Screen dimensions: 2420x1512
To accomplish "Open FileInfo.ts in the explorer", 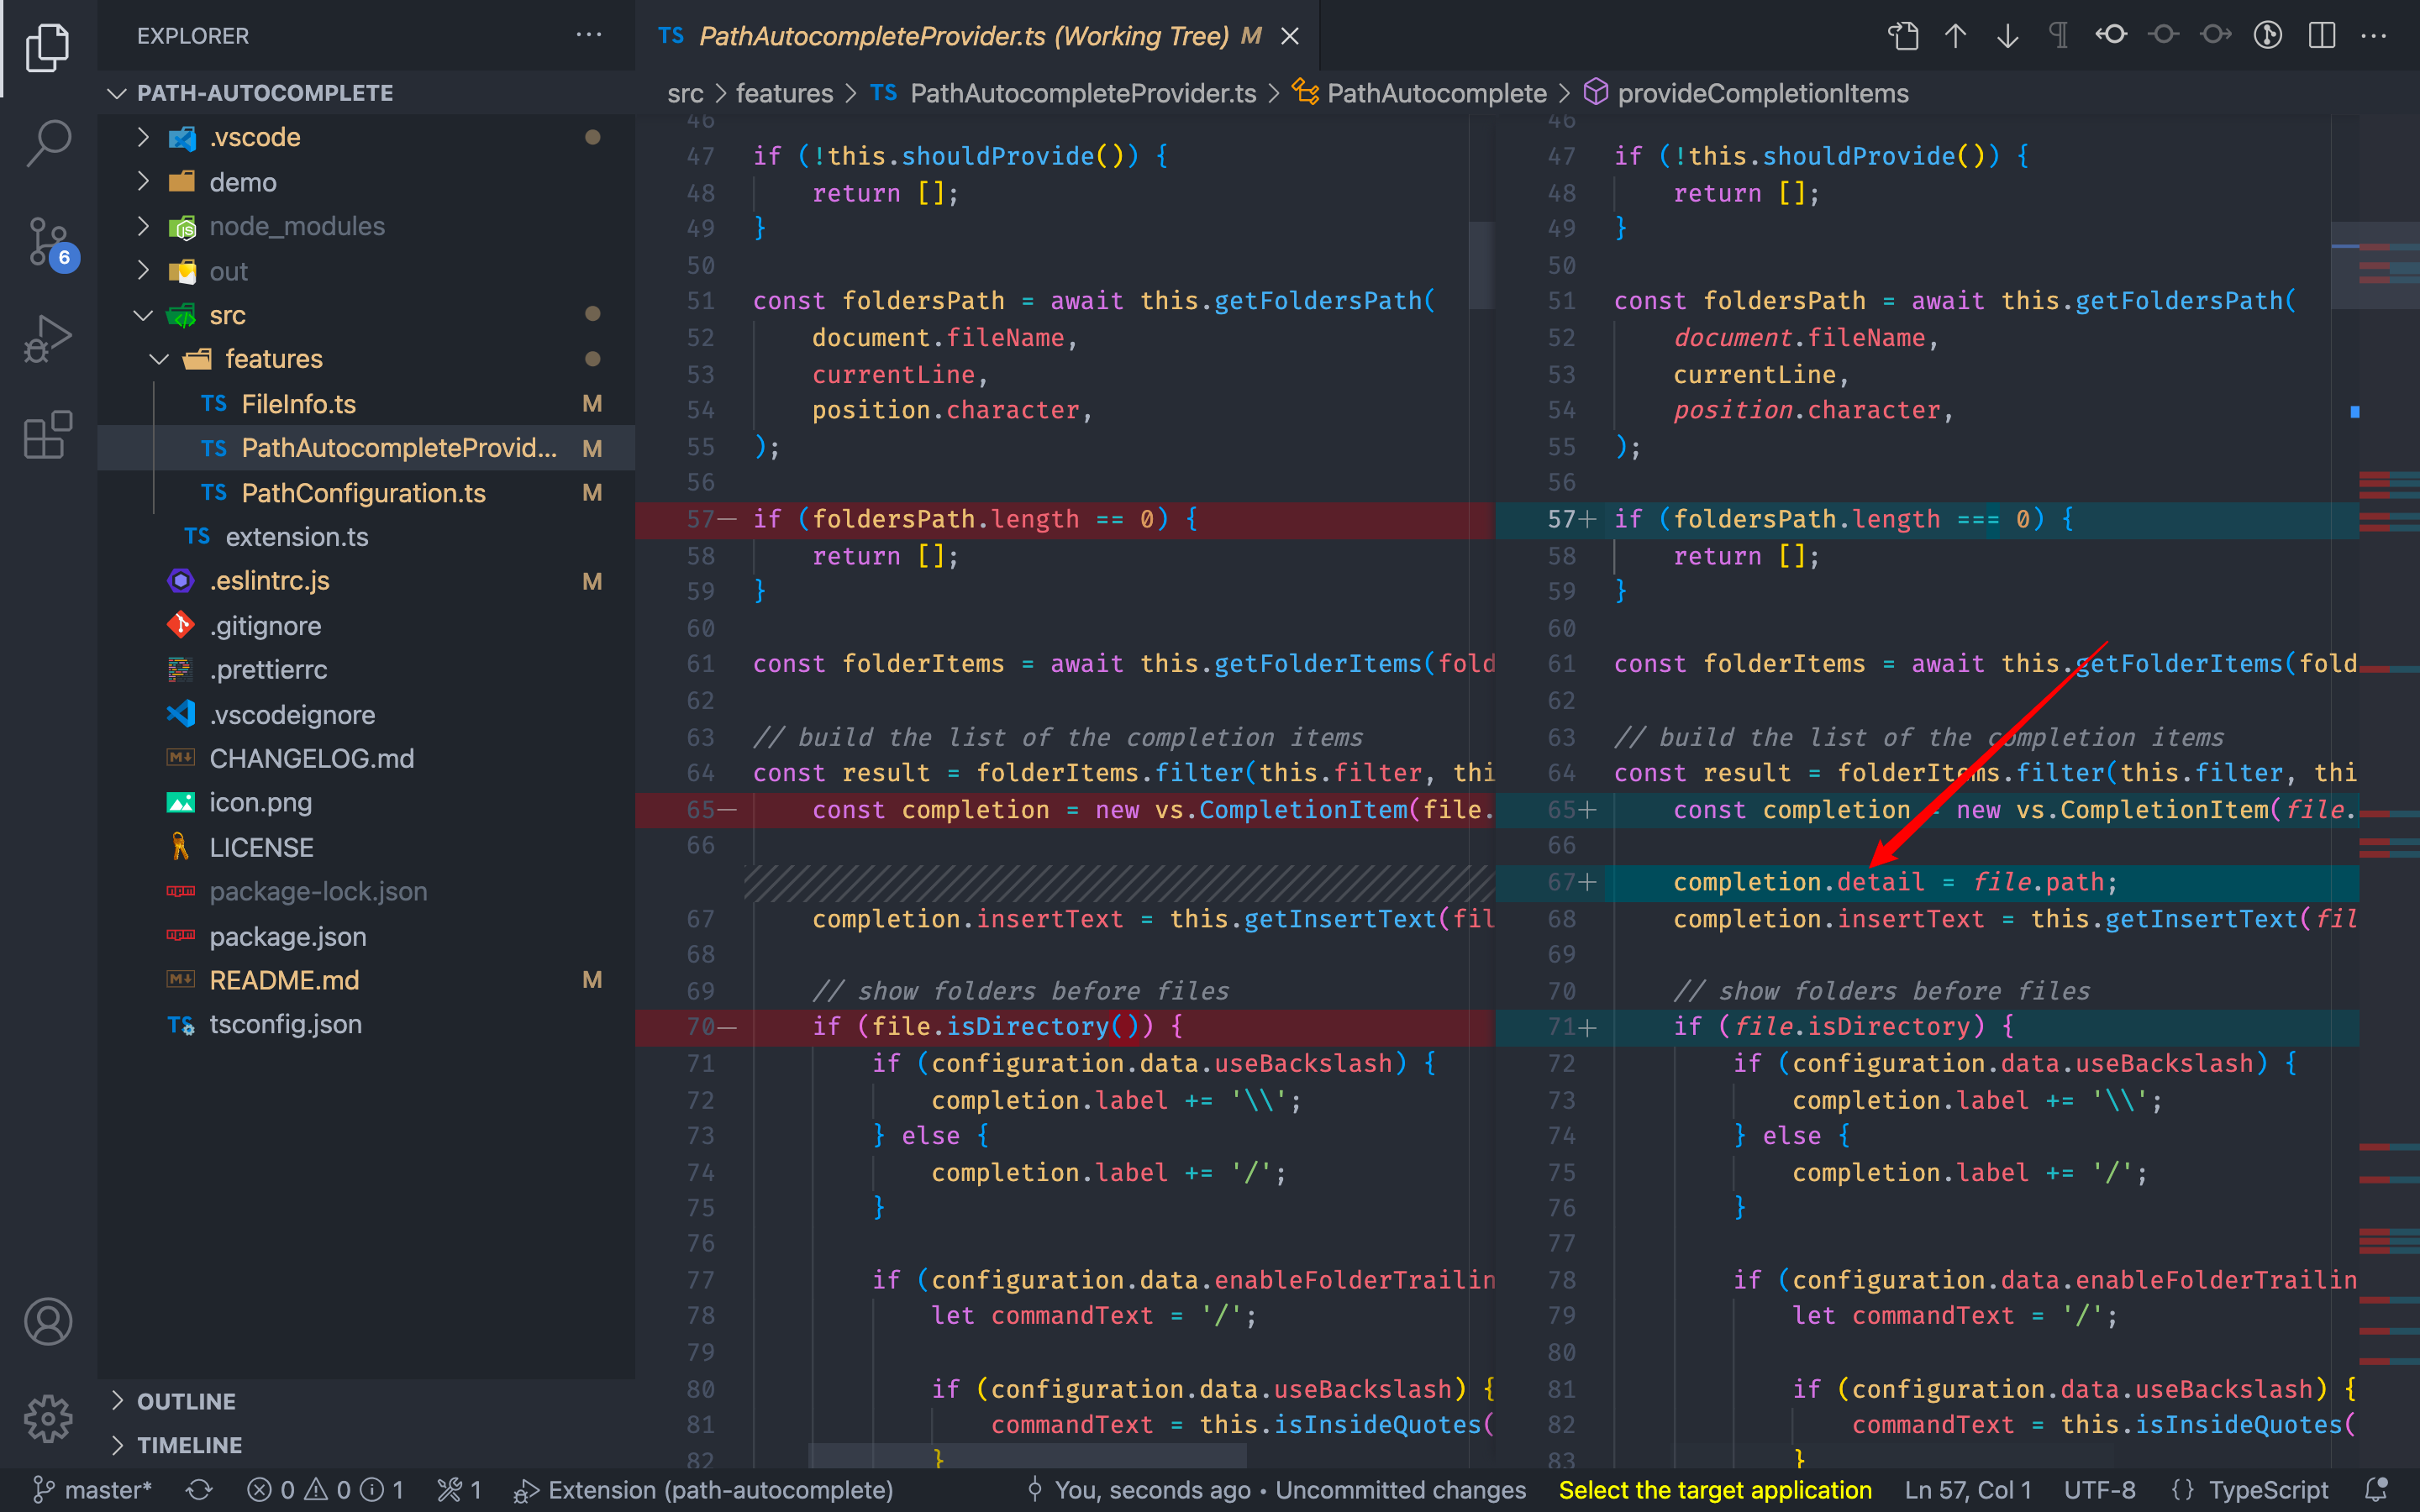I will [x=298, y=404].
